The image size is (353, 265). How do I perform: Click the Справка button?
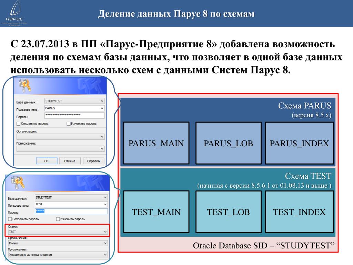[x=93, y=161]
